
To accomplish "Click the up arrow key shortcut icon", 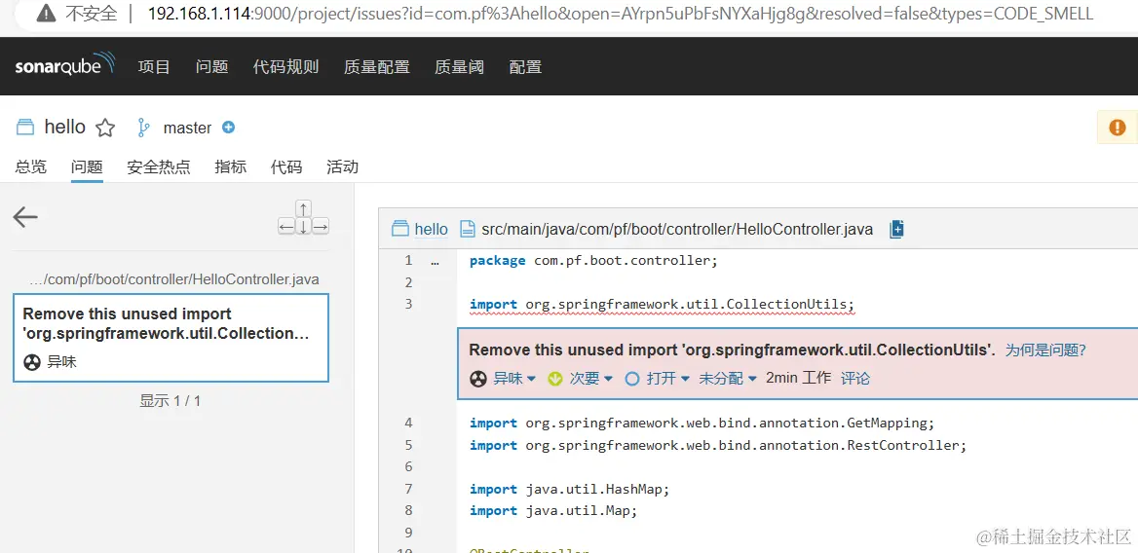I will pos(304,208).
